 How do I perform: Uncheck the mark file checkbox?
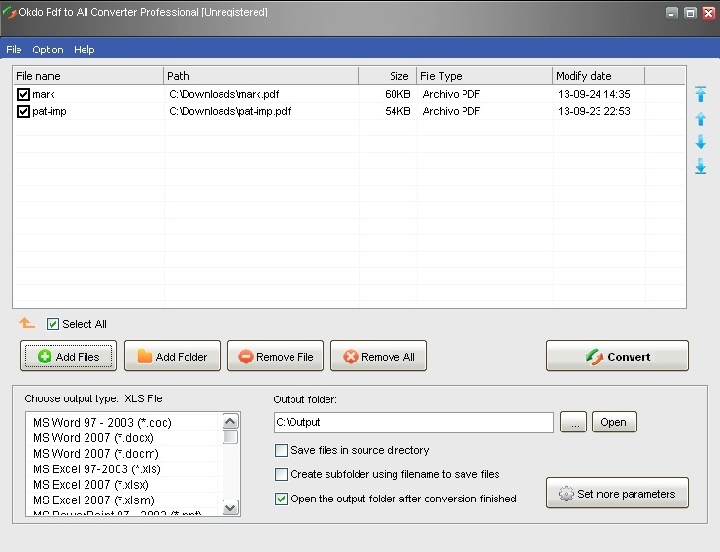coord(23,94)
